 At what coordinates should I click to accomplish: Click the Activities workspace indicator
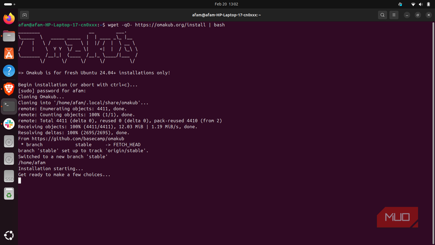(x=9, y=4)
